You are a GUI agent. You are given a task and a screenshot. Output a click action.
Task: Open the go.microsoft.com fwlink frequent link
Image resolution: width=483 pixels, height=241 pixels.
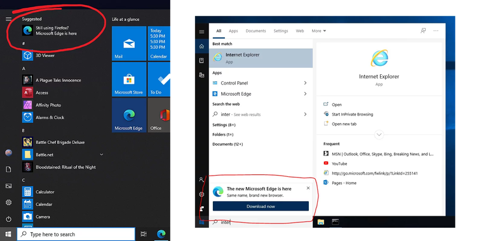pyautogui.click(x=371, y=173)
